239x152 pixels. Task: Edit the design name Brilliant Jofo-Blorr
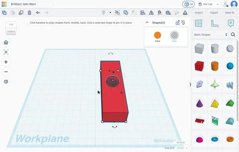31,4
